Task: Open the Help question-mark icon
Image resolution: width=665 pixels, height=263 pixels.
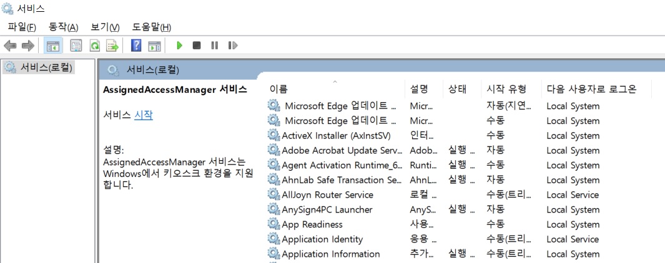Action: tap(136, 45)
